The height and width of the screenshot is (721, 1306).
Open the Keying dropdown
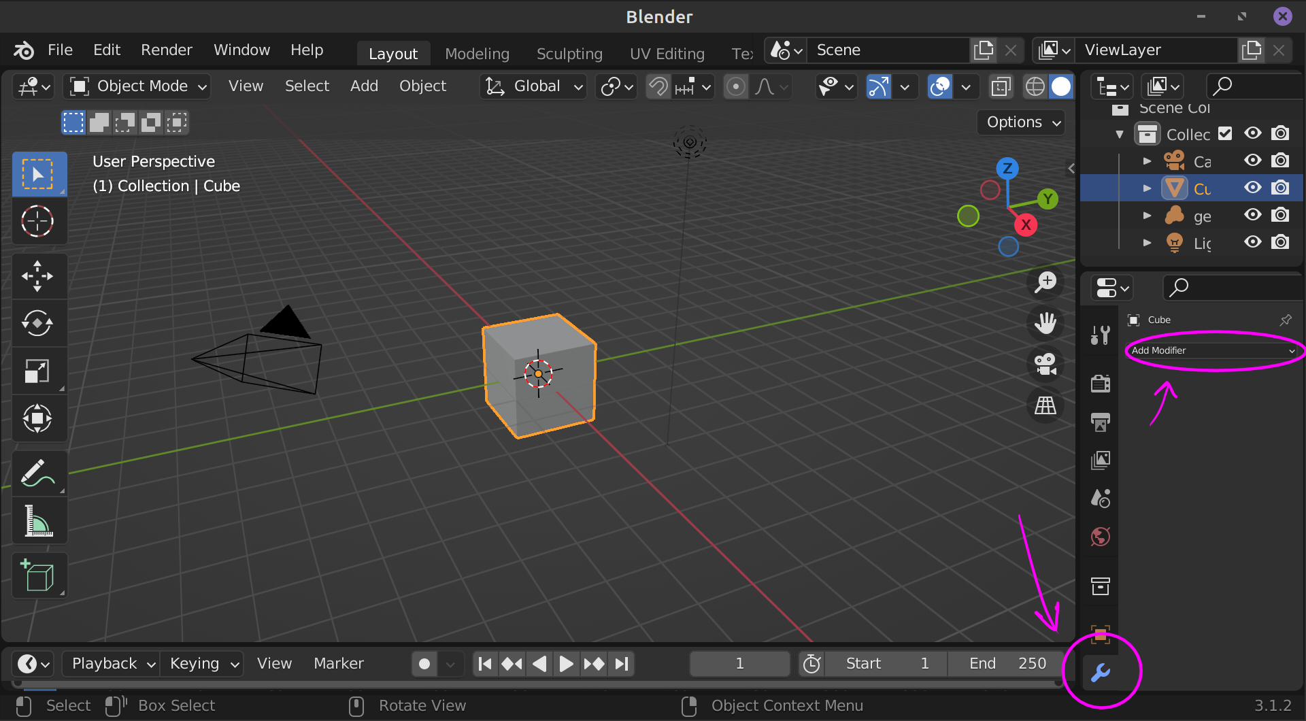pyautogui.click(x=202, y=664)
